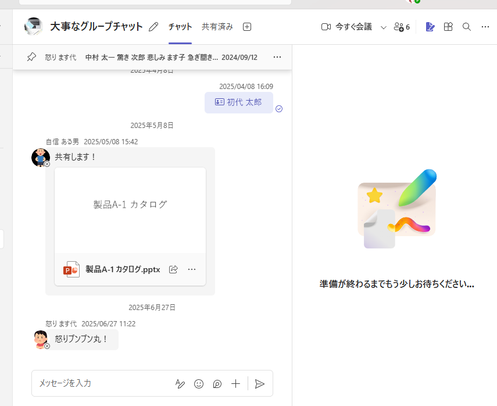Click the plus icon in the compose box
The image size is (497, 406).
click(235, 384)
